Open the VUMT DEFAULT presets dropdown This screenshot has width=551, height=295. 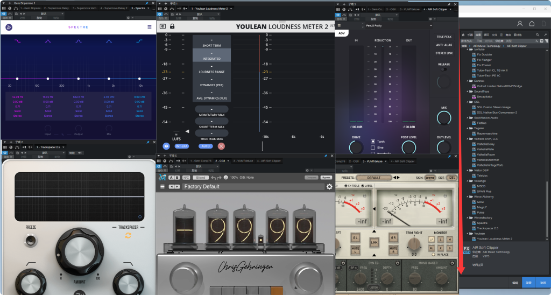[374, 178]
